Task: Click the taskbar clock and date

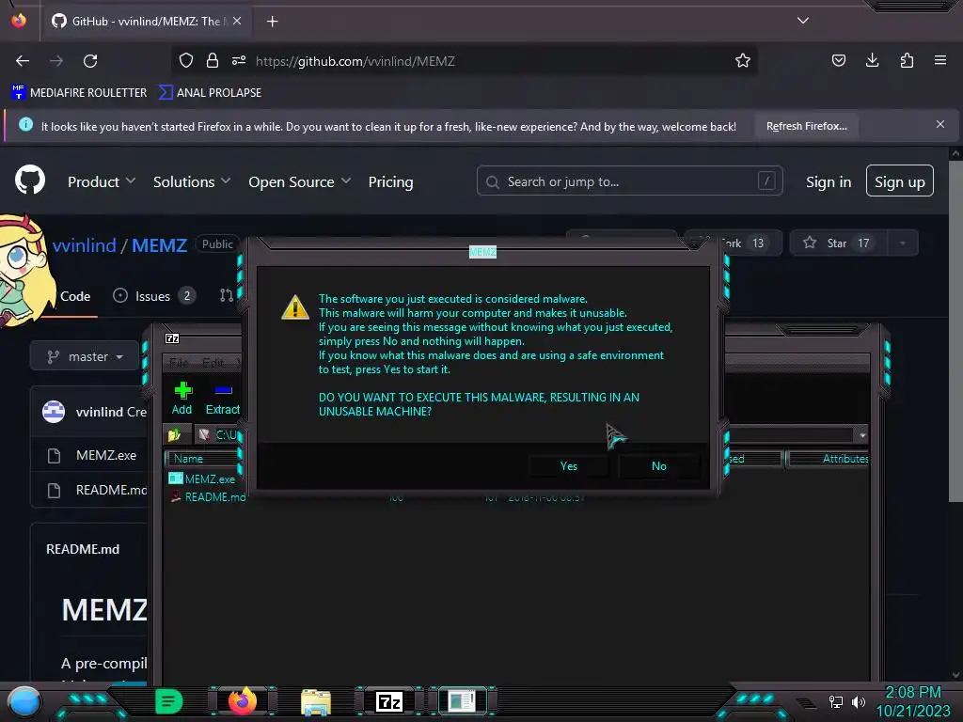Action: (913, 701)
